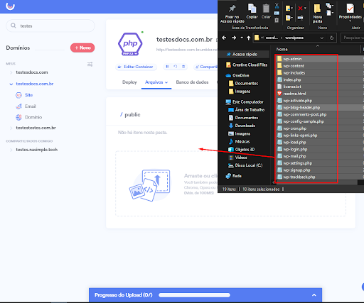Click the Copiar icon in Explorer ribbon
The image size is (364, 303).
[x=252, y=9]
